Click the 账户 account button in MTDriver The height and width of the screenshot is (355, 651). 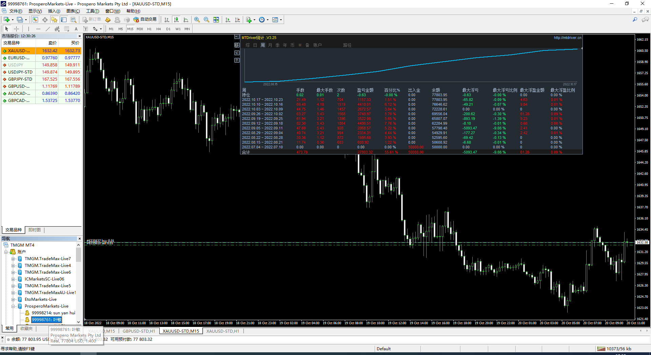click(317, 45)
